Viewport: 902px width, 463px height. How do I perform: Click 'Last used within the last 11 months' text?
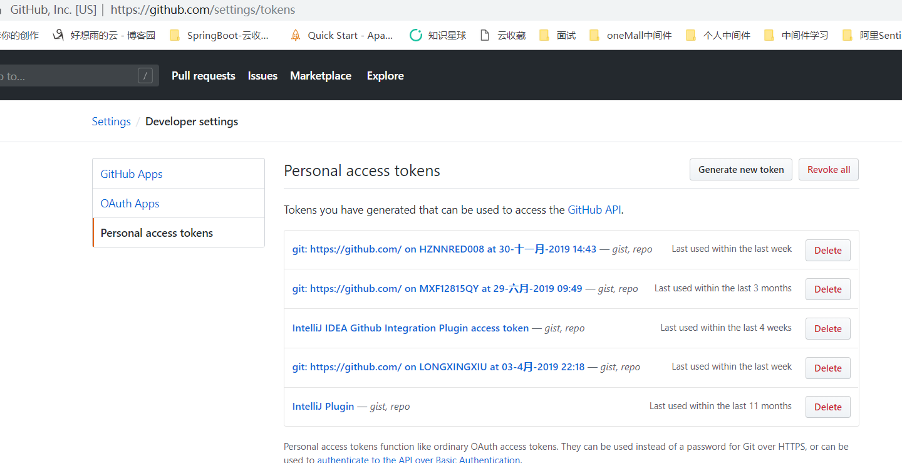click(720, 406)
